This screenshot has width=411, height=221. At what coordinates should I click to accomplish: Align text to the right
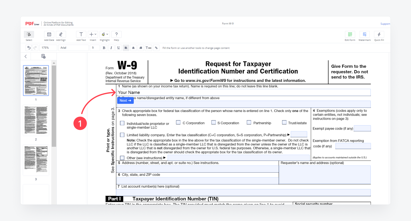(141, 48)
